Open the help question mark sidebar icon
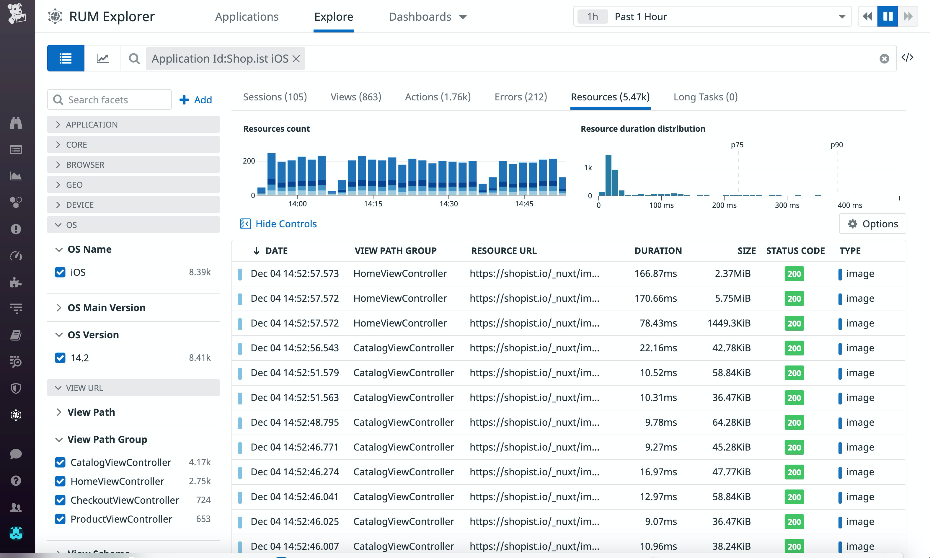This screenshot has width=930, height=558. click(x=16, y=481)
